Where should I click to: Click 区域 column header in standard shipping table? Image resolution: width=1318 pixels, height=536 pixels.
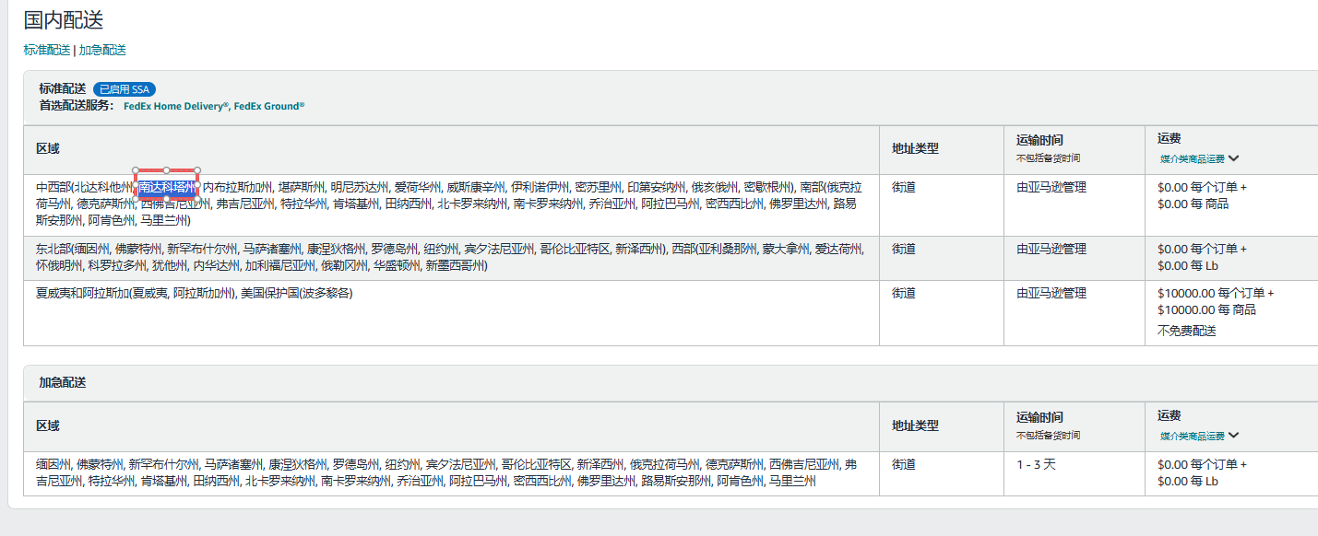[48, 148]
